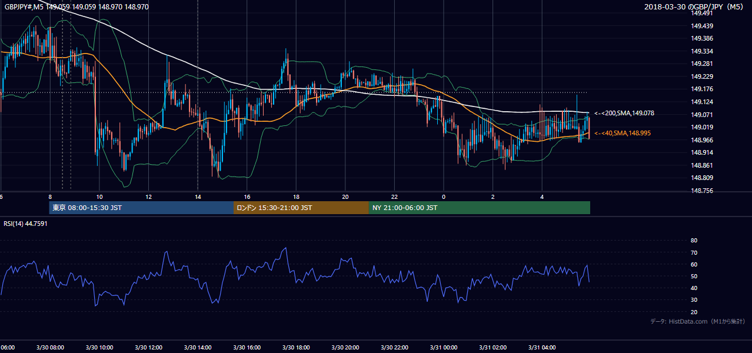
Task: Click the bottom time label 3/30 22:00
Action: coord(394,348)
